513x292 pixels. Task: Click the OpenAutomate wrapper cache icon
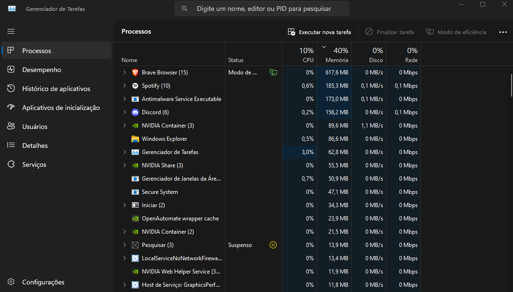click(135, 219)
